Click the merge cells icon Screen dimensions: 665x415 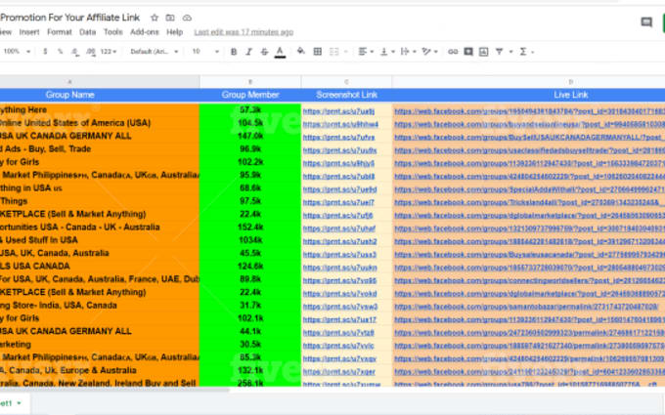click(334, 52)
